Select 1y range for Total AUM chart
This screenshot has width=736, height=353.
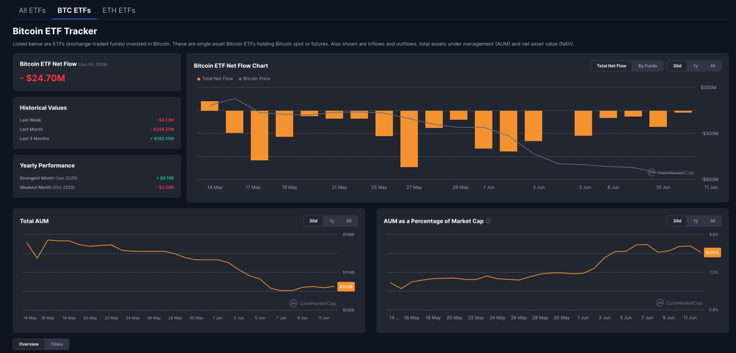click(332, 221)
